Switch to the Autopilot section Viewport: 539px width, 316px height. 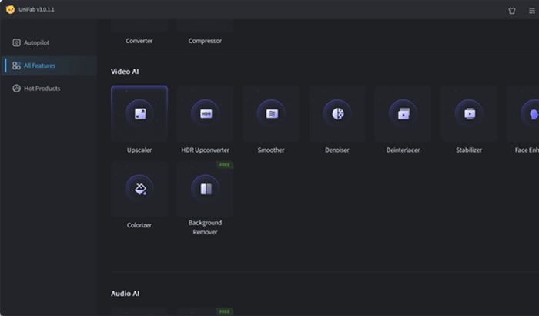click(x=49, y=42)
